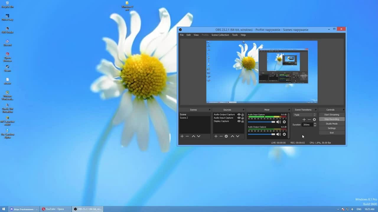The width and height of the screenshot is (378, 212).
Task: Open transition properties gear icon
Action: [x=314, y=120]
